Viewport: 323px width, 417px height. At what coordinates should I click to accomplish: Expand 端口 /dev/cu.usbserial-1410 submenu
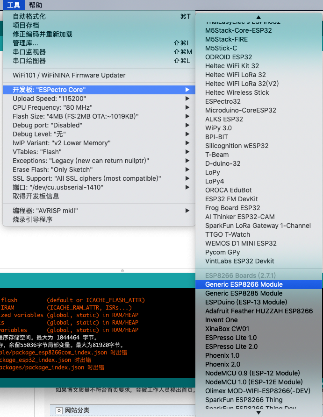tap(99, 187)
